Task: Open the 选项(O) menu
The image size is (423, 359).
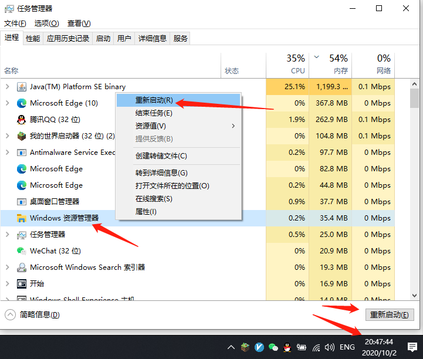Action: point(47,23)
